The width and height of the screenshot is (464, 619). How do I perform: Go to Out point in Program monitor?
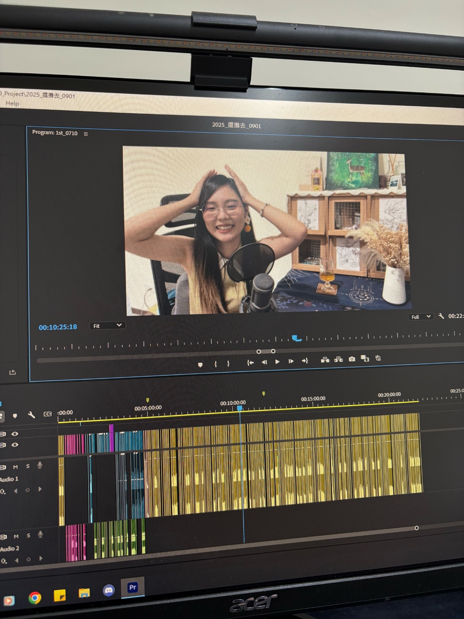pyautogui.click(x=305, y=361)
